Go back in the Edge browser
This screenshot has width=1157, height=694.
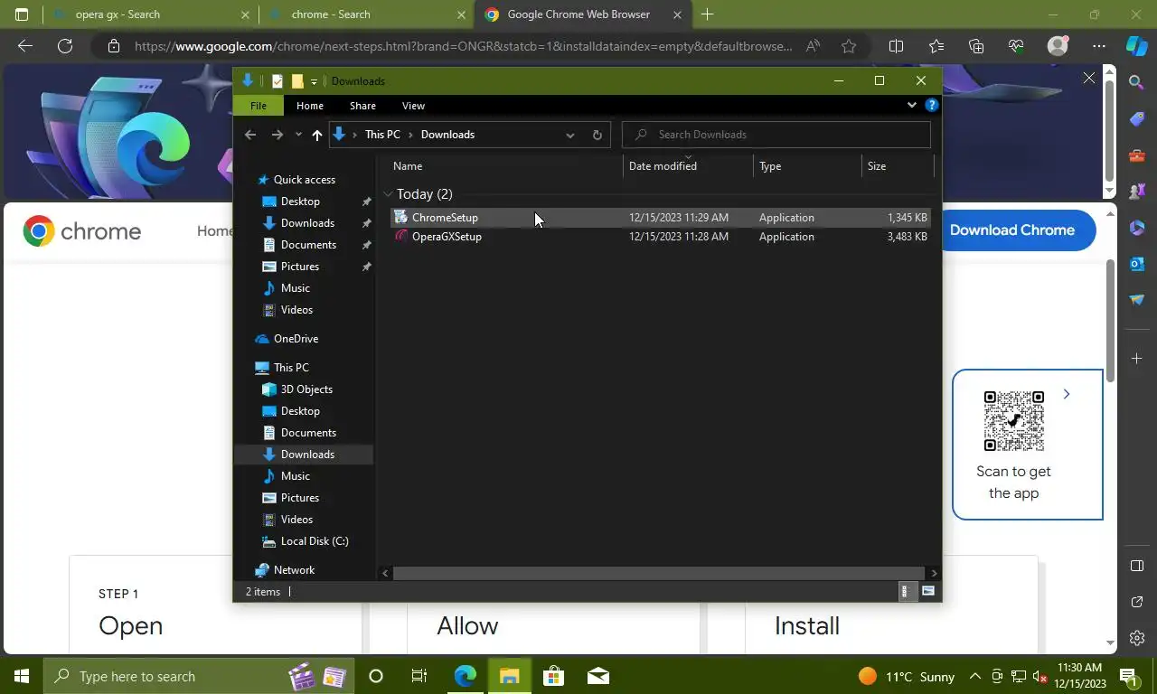25,46
